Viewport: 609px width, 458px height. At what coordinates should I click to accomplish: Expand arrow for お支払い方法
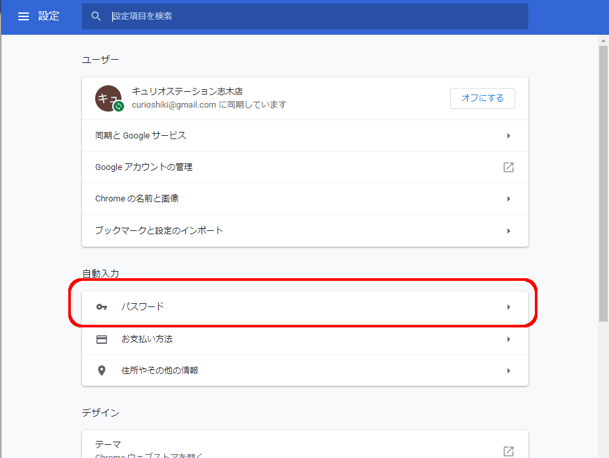(x=509, y=339)
